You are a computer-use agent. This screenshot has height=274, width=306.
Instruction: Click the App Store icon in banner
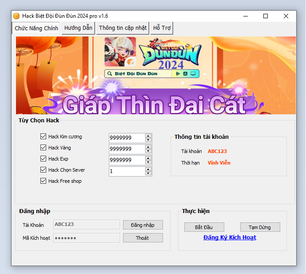tap(186, 74)
